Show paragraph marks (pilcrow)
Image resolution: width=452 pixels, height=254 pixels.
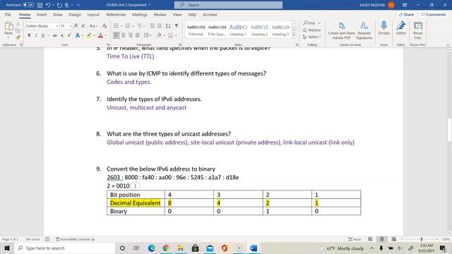(x=177, y=26)
